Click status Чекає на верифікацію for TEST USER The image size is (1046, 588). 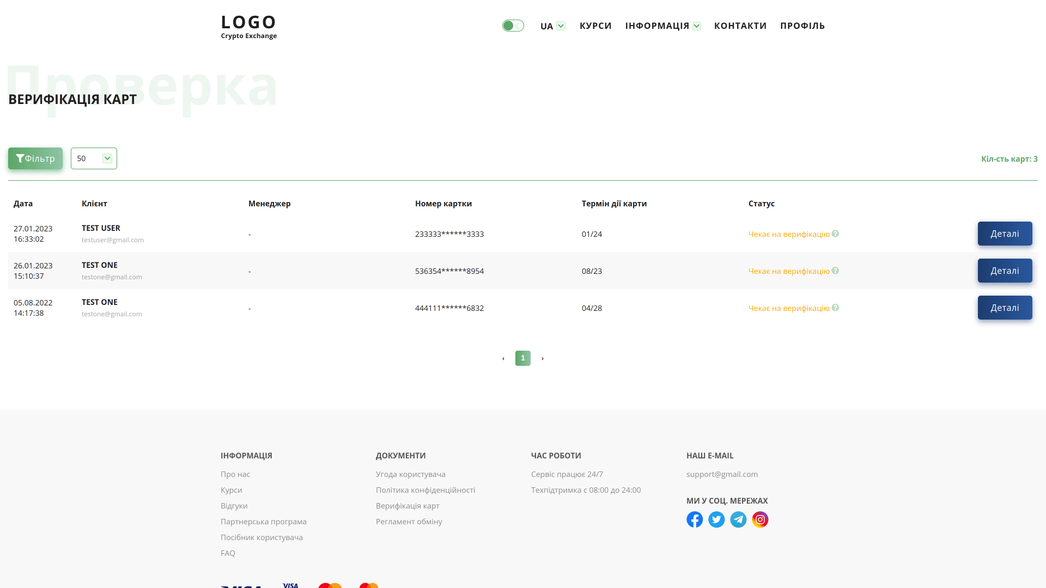pyautogui.click(x=789, y=234)
